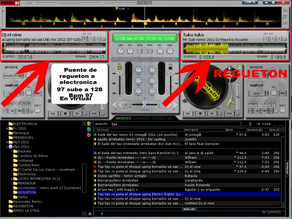Open the CONFIG settings
The height and width of the screenshot is (219, 292).
(x=250, y=2)
